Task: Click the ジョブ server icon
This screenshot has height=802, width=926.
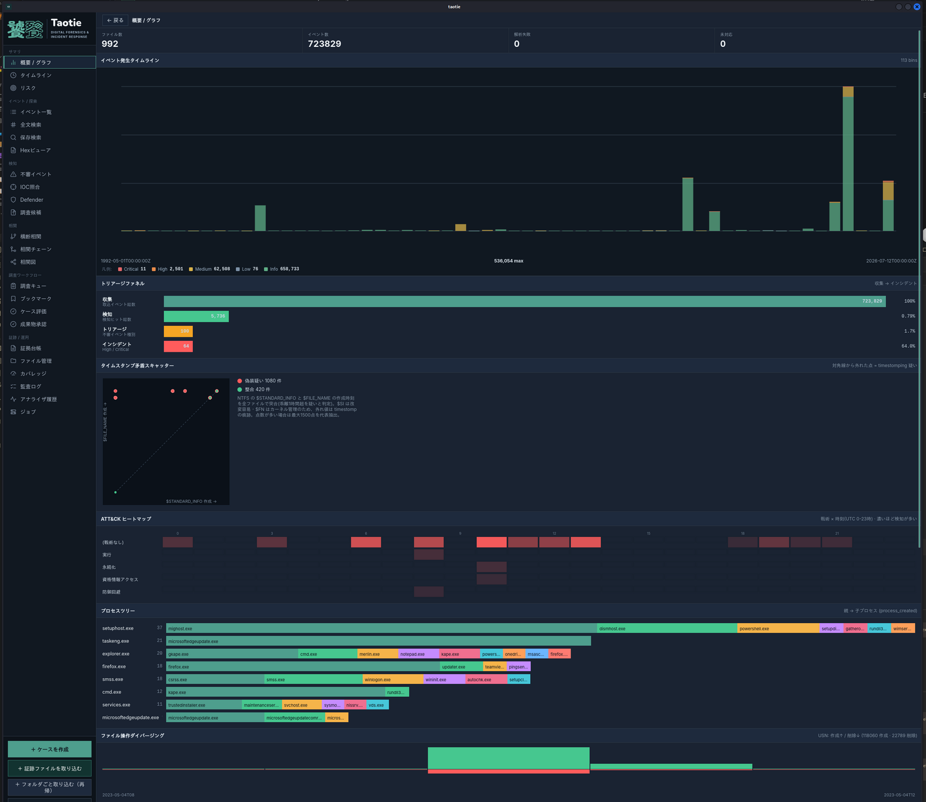Action: (x=13, y=411)
